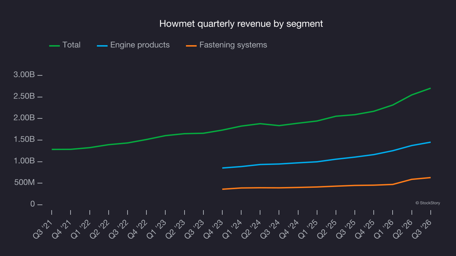Click the Q2 '22 x-axis label

pos(99,230)
